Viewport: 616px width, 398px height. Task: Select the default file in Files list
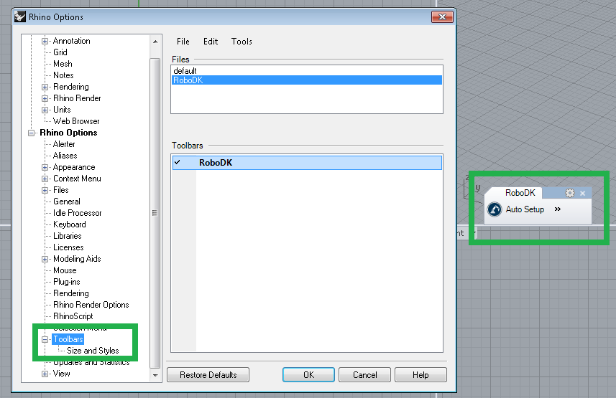(x=185, y=71)
